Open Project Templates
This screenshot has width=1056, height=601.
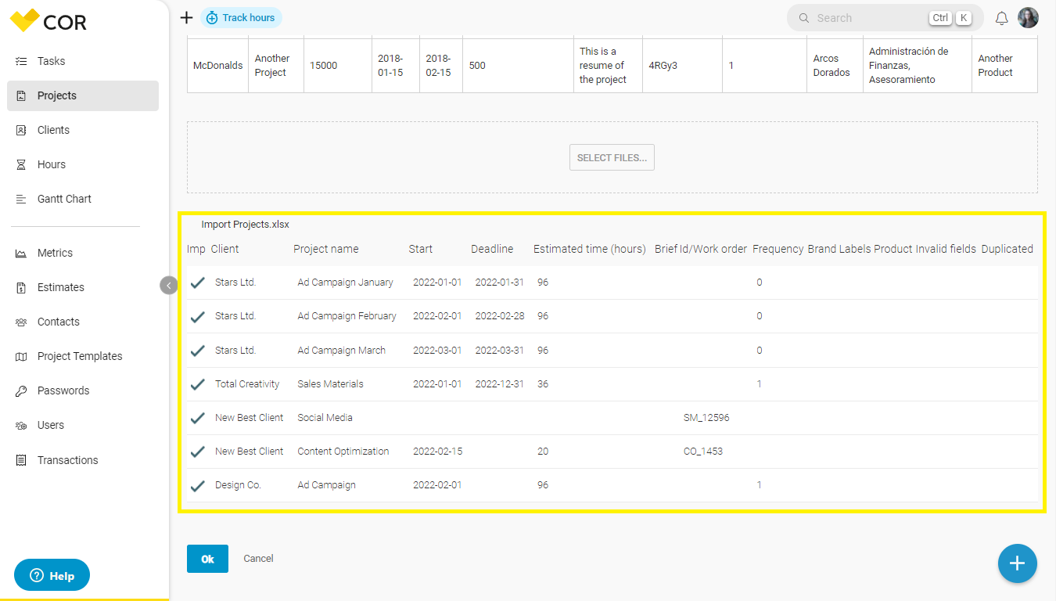[80, 356]
